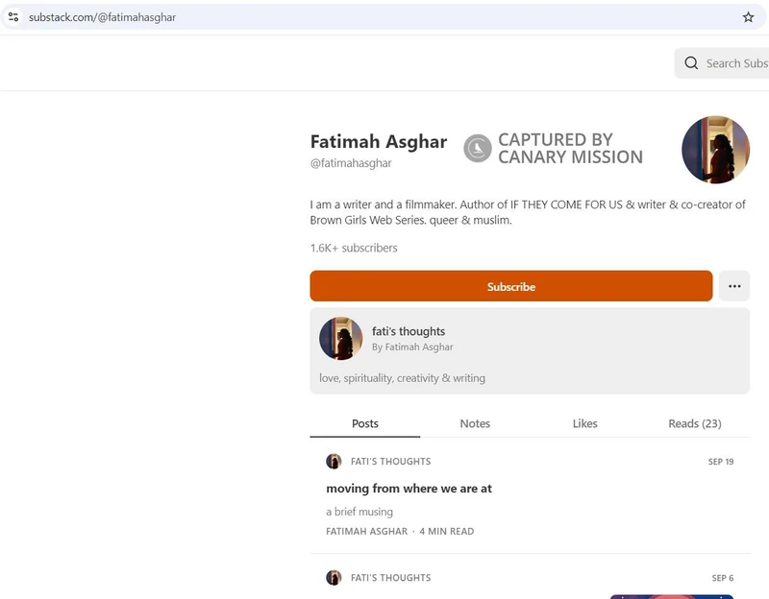The image size is (769, 599).
Task: Bookmark the page using the star icon
Action: click(x=749, y=16)
